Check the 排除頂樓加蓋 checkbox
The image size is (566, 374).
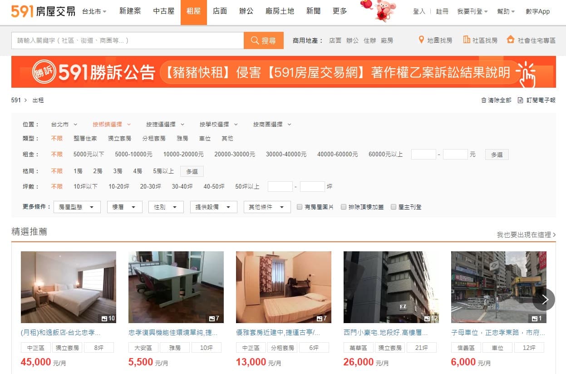[x=344, y=207]
